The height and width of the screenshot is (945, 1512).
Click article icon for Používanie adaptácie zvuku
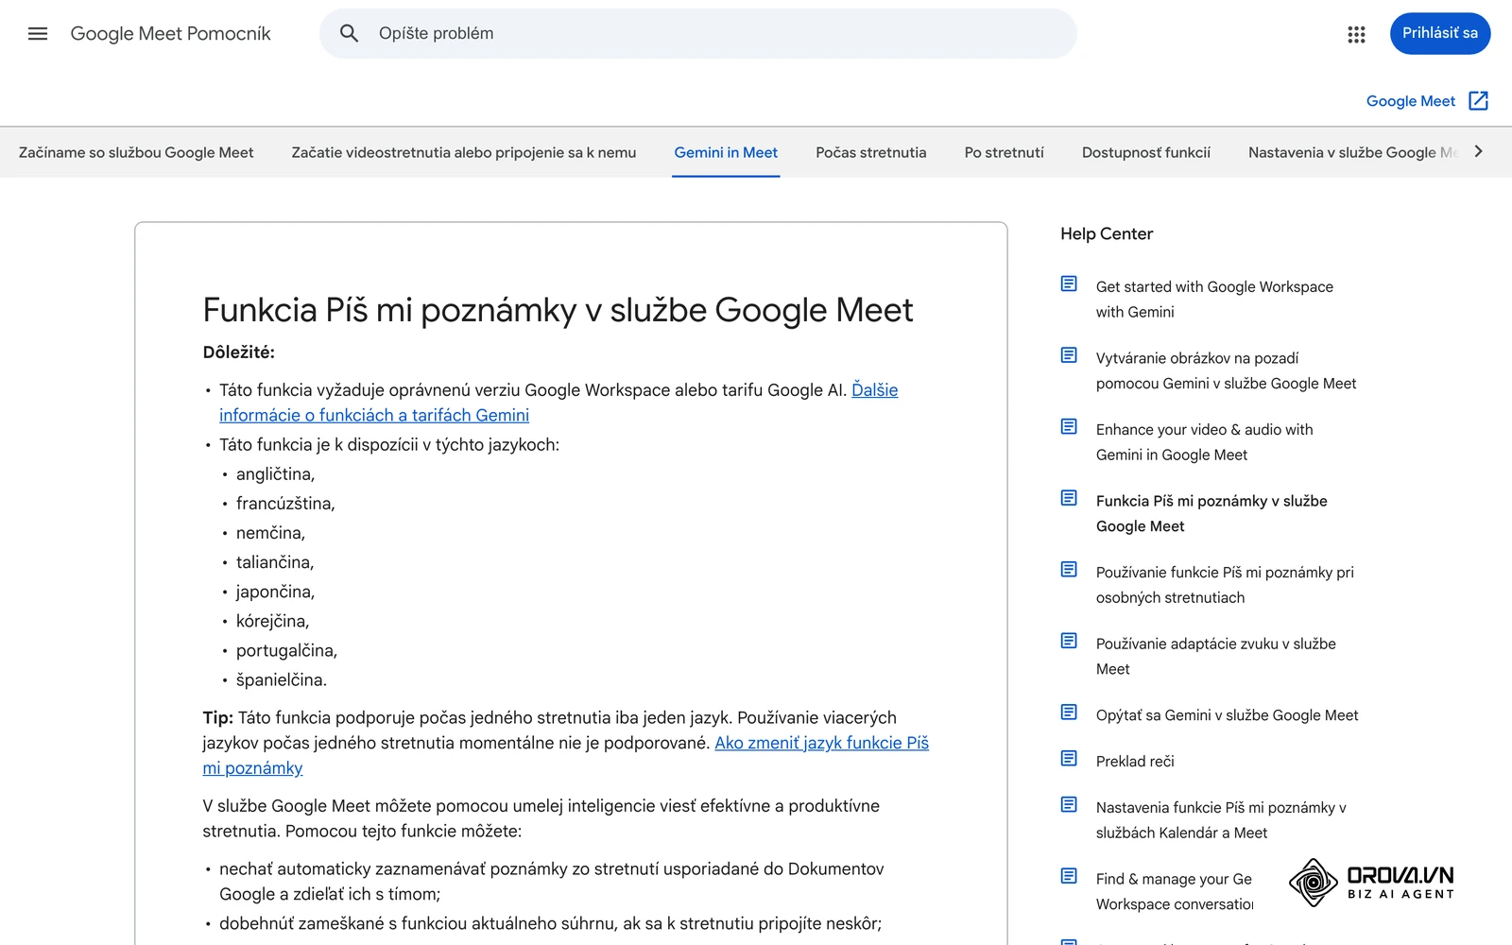1069,641
